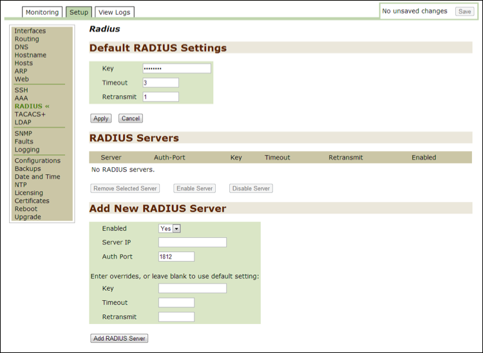
Task: Open the Interfaces sidebar link
Action: [x=30, y=31]
